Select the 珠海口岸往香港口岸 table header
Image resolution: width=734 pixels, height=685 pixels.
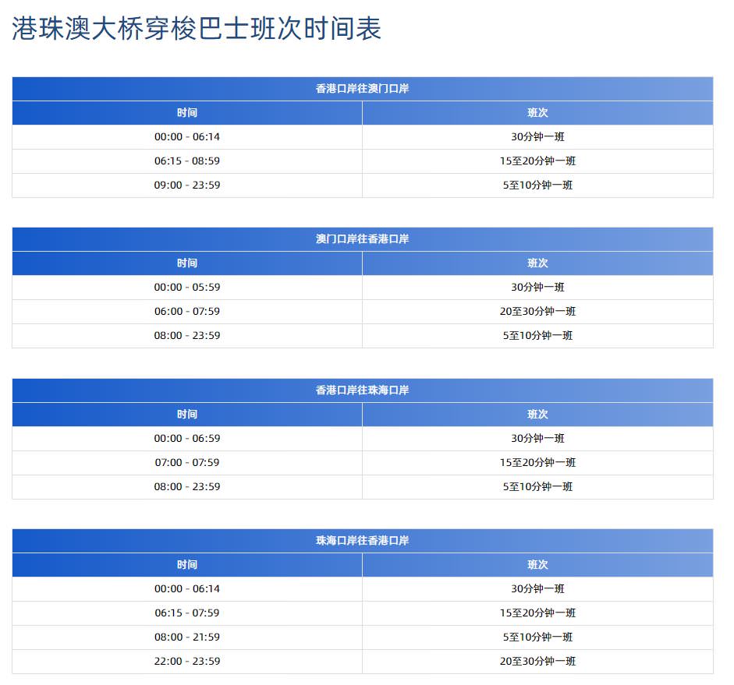coord(362,541)
